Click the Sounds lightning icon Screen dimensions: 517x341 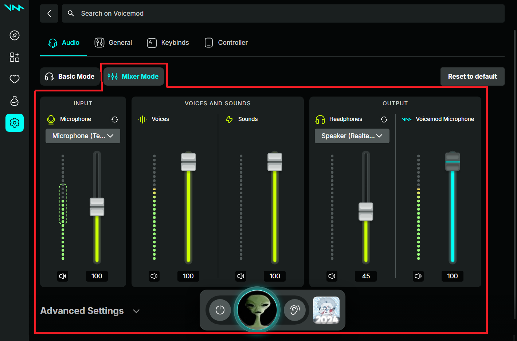tap(229, 119)
